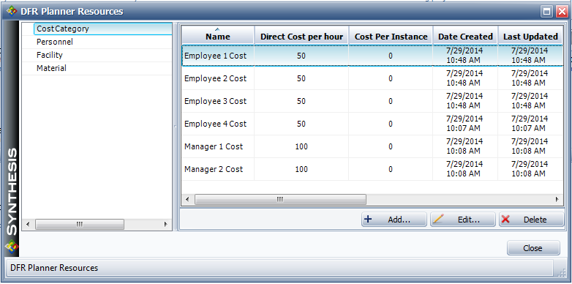
Task: Click the table horizontal scrollbar thumb
Action: [280, 199]
